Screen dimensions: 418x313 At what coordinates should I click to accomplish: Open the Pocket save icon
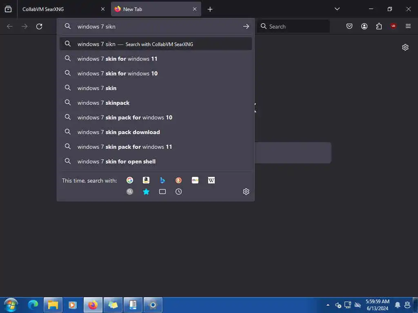[x=349, y=26]
